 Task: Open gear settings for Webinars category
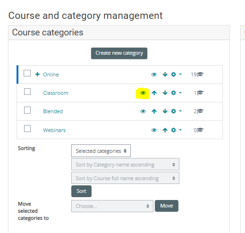pyautogui.click(x=176, y=130)
